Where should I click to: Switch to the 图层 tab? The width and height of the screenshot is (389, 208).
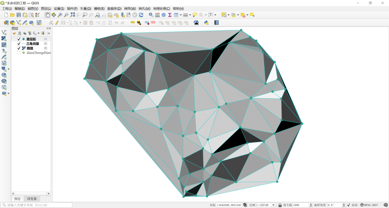click(18, 199)
